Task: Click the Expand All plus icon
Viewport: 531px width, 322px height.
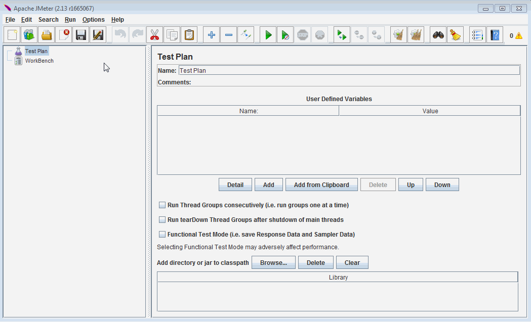Action: (212, 35)
